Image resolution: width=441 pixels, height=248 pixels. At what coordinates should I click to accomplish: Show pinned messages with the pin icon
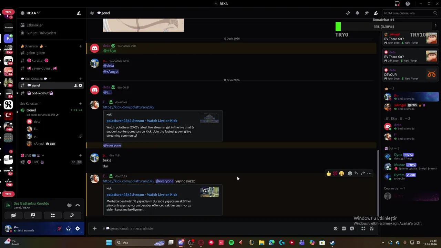tap(367, 13)
